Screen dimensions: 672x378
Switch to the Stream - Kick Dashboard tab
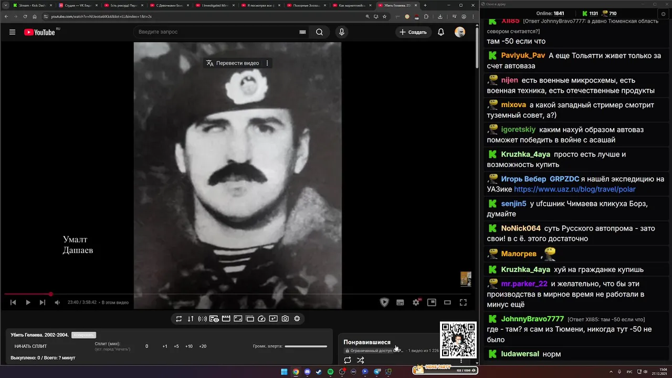pos(31,5)
